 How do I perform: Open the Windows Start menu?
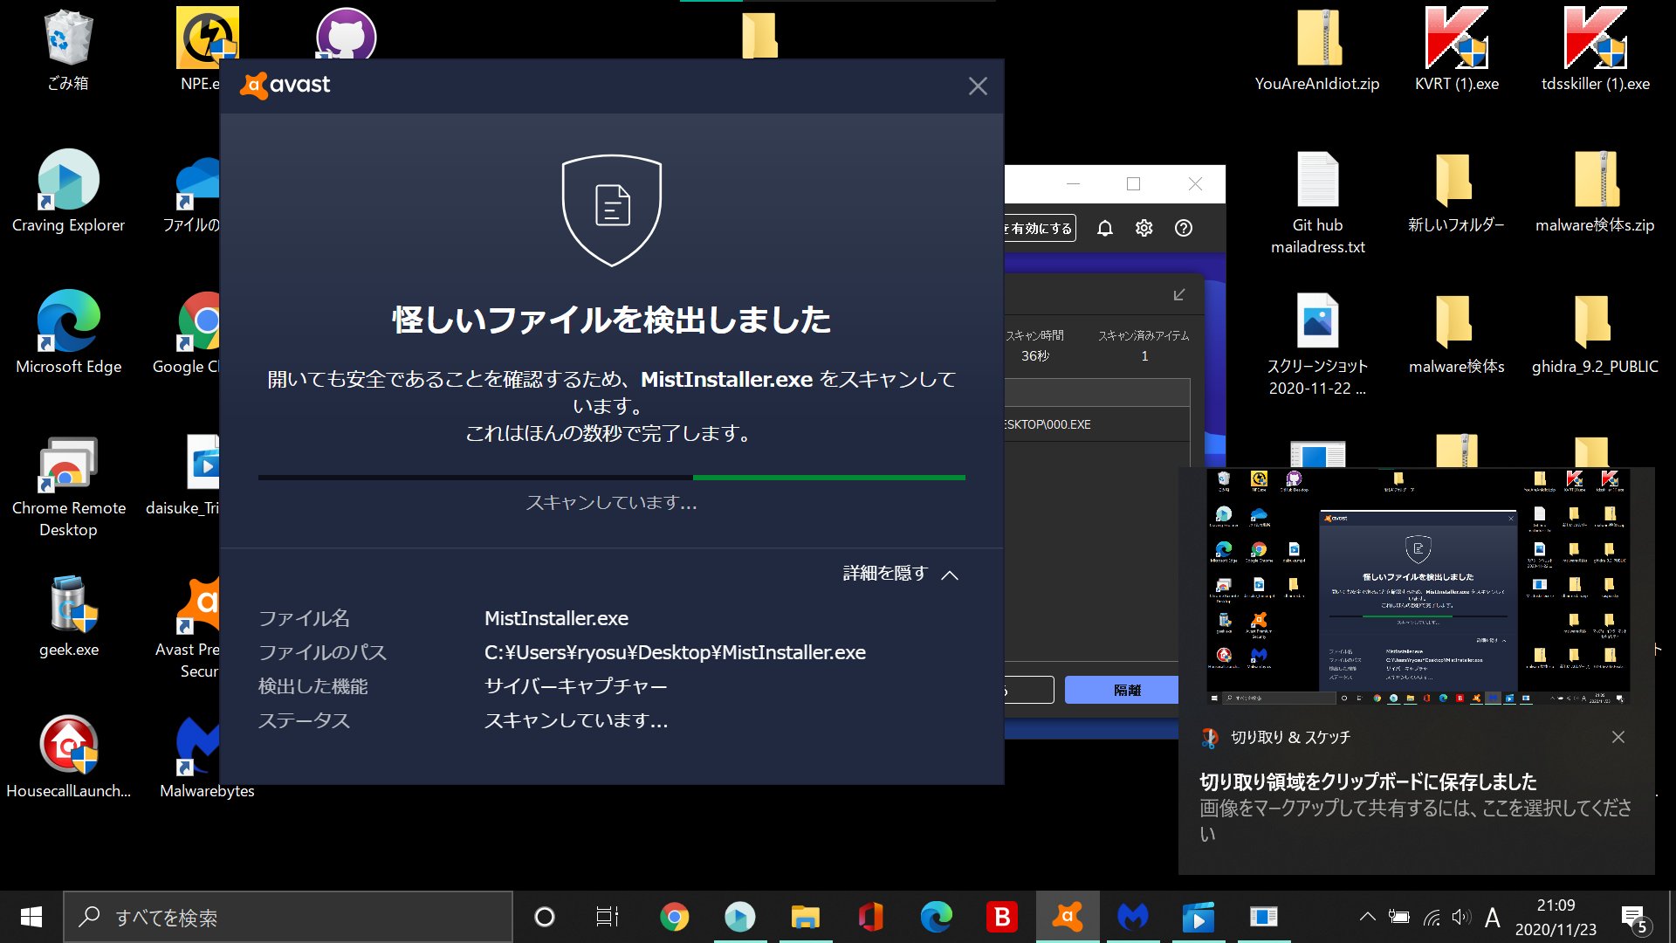pyautogui.click(x=31, y=917)
